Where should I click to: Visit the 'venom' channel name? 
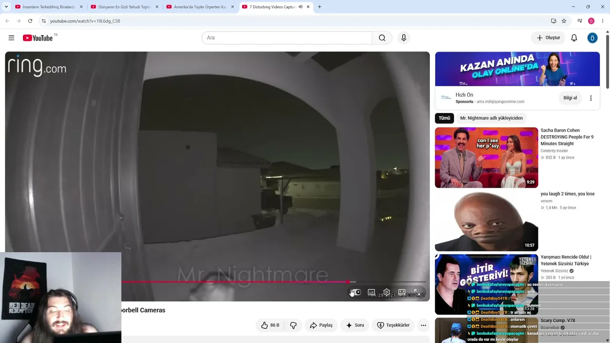[x=546, y=201]
